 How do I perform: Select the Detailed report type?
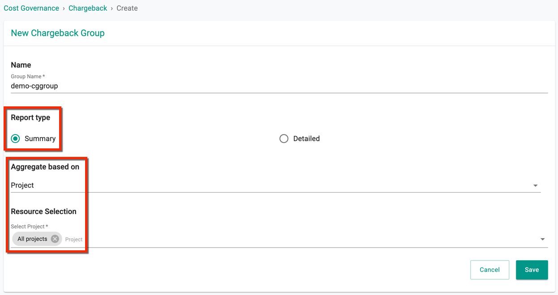tap(284, 139)
